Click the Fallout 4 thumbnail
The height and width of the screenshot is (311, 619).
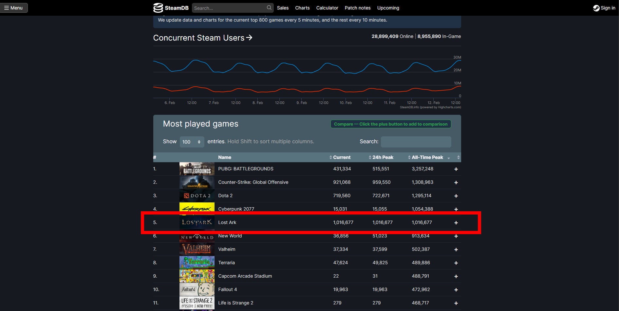tap(197, 289)
